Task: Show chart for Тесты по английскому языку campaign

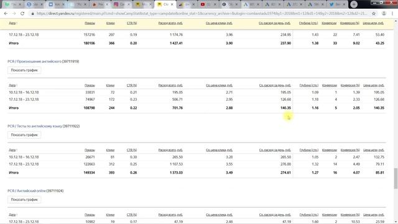Action: (24, 135)
